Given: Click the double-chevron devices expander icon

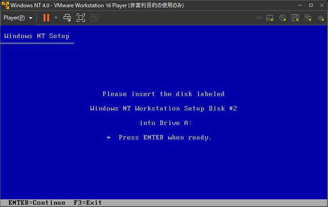Looking at the screenshot, I should point(258,18).
